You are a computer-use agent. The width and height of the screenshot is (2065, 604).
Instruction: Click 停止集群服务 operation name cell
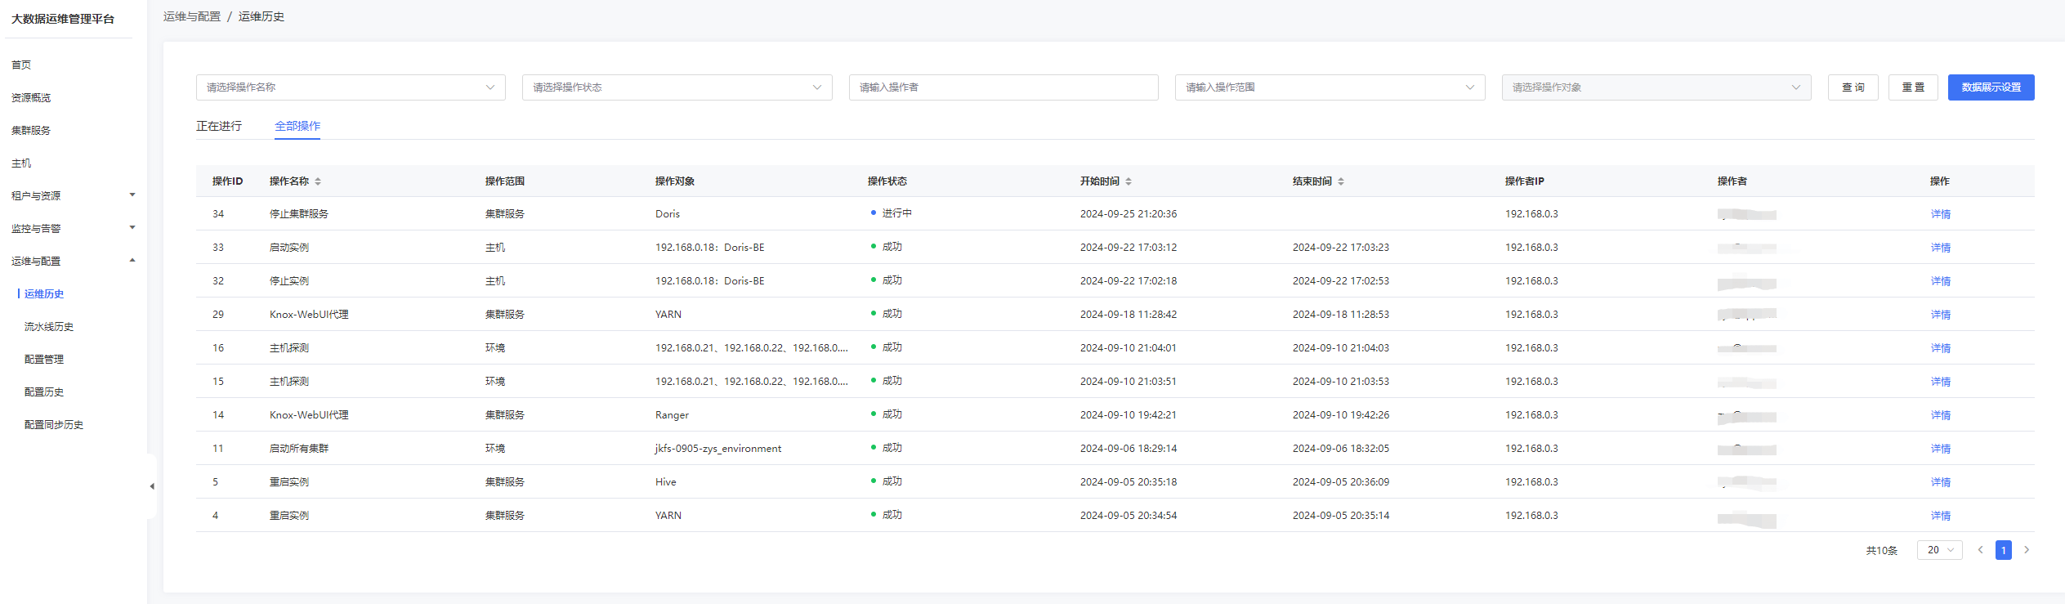pyautogui.click(x=299, y=214)
